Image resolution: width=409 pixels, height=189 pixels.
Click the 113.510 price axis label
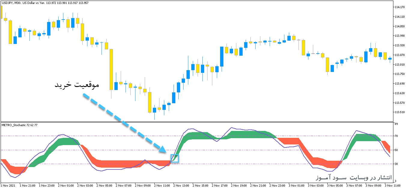pyautogui.click(x=400, y=112)
